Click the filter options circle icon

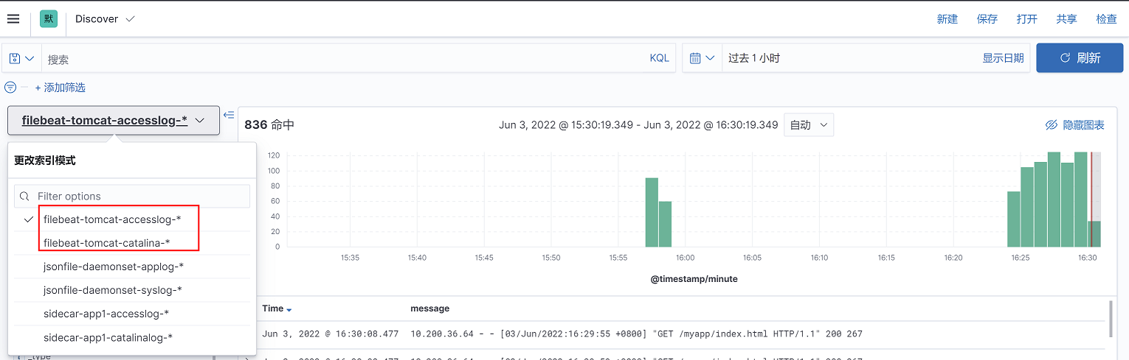10,88
